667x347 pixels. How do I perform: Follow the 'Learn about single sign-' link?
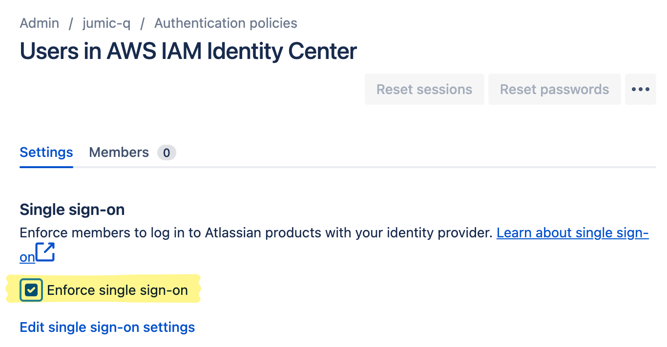pyautogui.click(x=572, y=233)
